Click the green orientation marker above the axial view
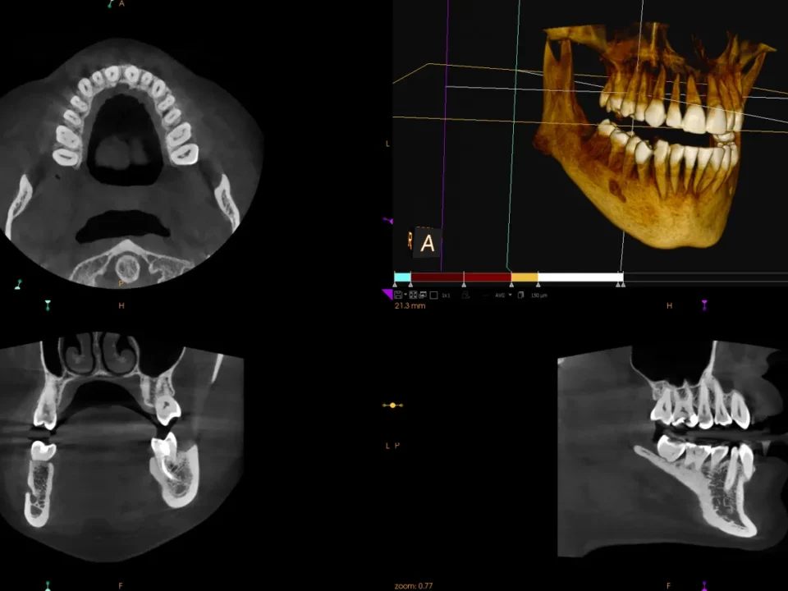Image resolution: width=788 pixels, height=591 pixels. point(112,3)
